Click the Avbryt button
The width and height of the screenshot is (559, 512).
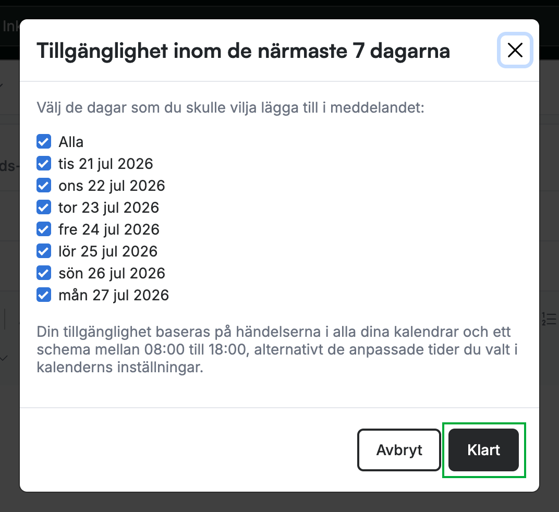[x=399, y=450]
